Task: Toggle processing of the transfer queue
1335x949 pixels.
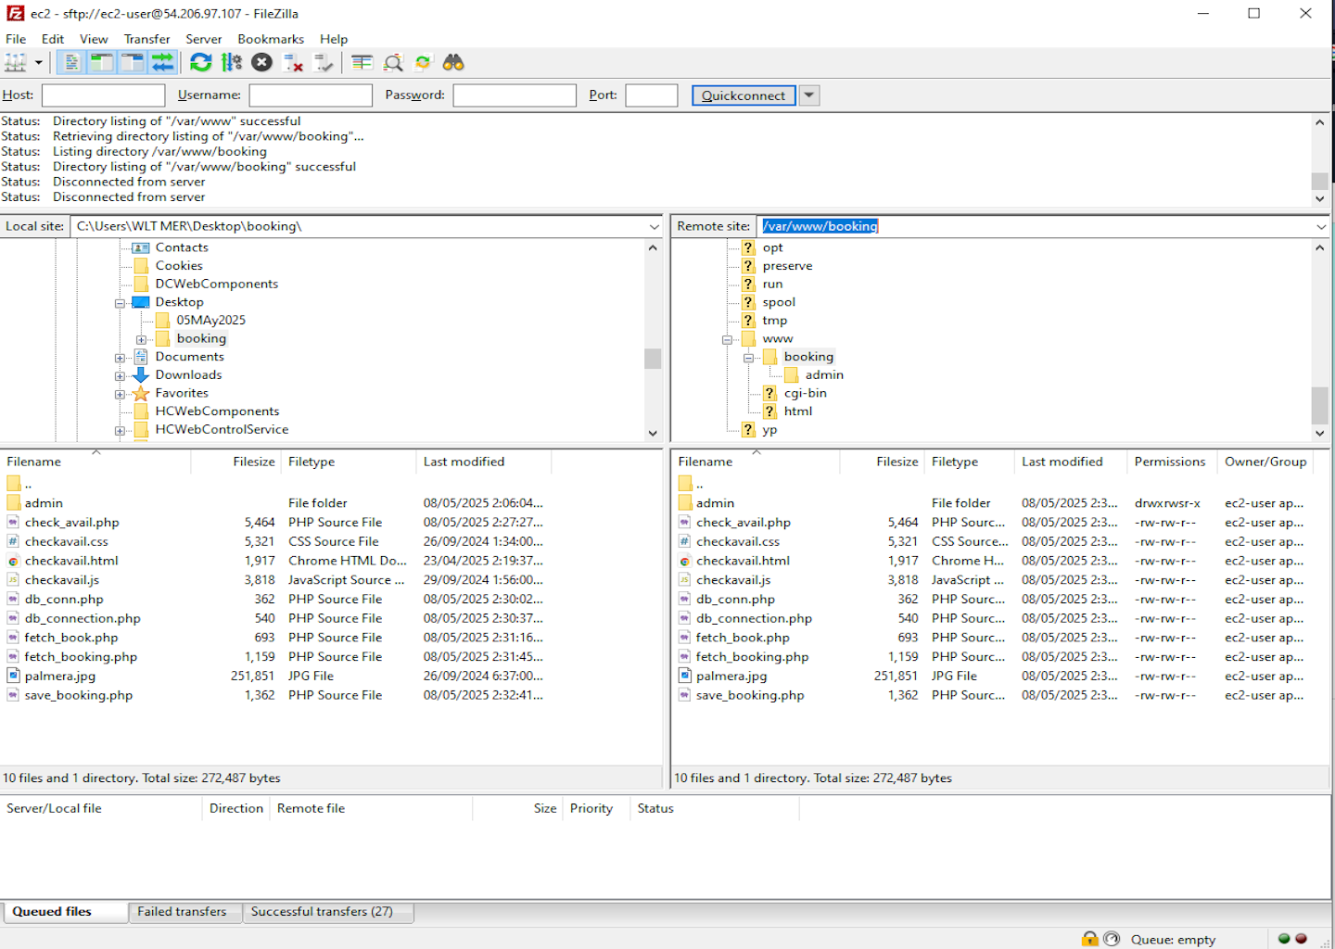Action: point(232,63)
